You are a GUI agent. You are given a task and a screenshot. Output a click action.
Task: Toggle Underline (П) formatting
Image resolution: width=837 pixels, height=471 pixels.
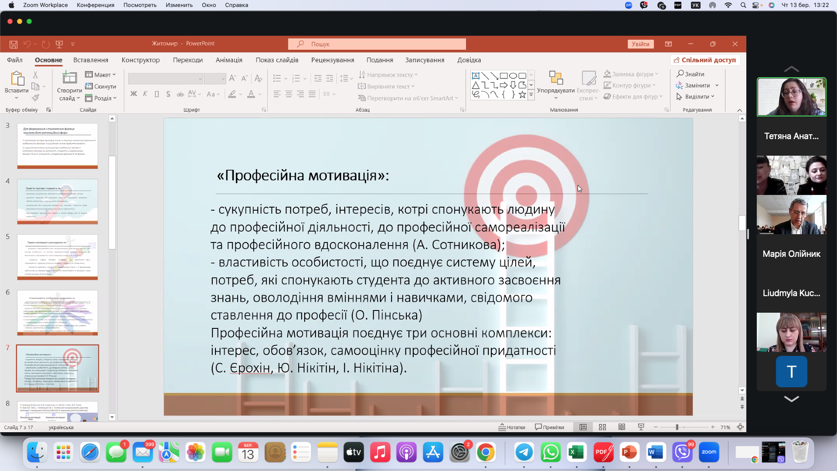[x=157, y=94]
